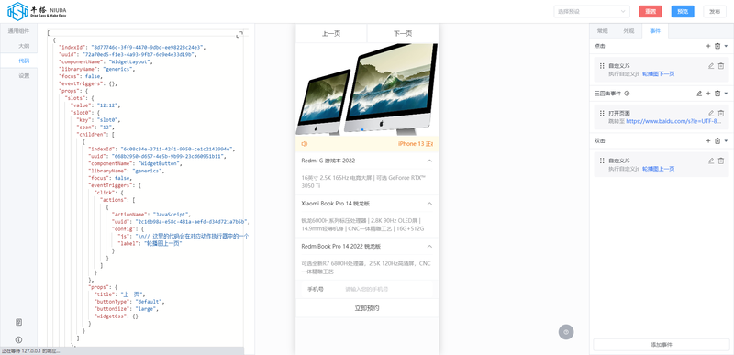Open the 通用组件 sidebar section
Image resolution: width=734 pixels, height=355 pixels.
pyautogui.click(x=18, y=31)
